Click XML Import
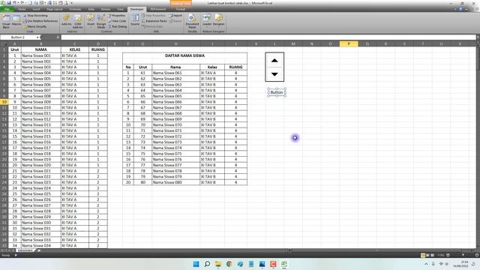480x270 pixels. 175,15
